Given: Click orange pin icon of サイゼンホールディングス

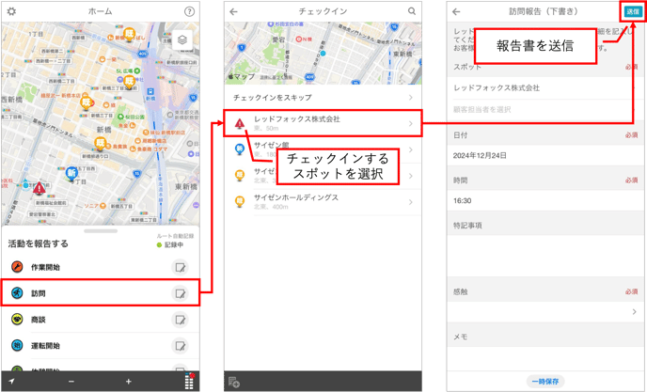Looking at the screenshot, I should (239, 202).
